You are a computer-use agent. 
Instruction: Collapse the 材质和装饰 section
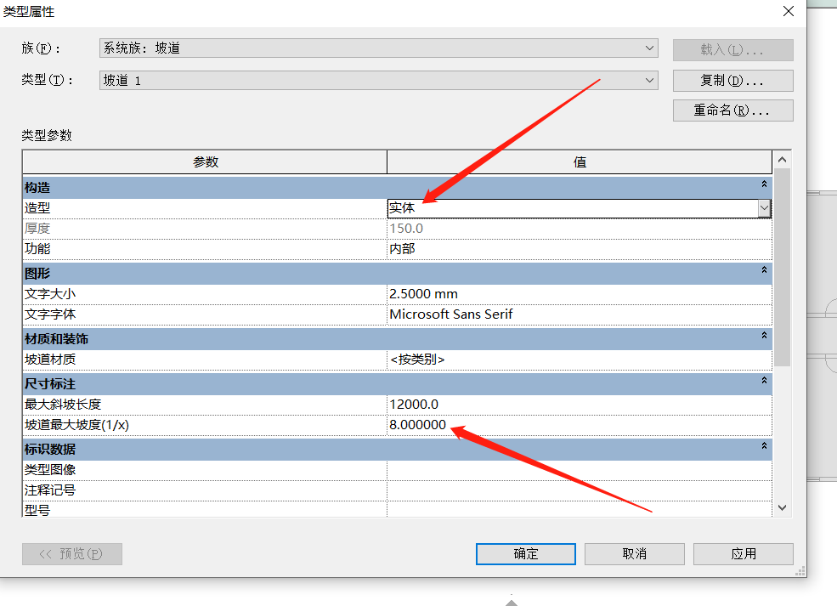click(x=764, y=337)
